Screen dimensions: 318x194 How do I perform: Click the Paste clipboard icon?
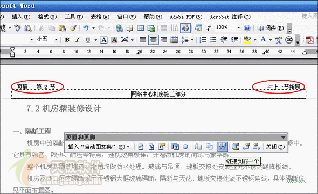63,28
